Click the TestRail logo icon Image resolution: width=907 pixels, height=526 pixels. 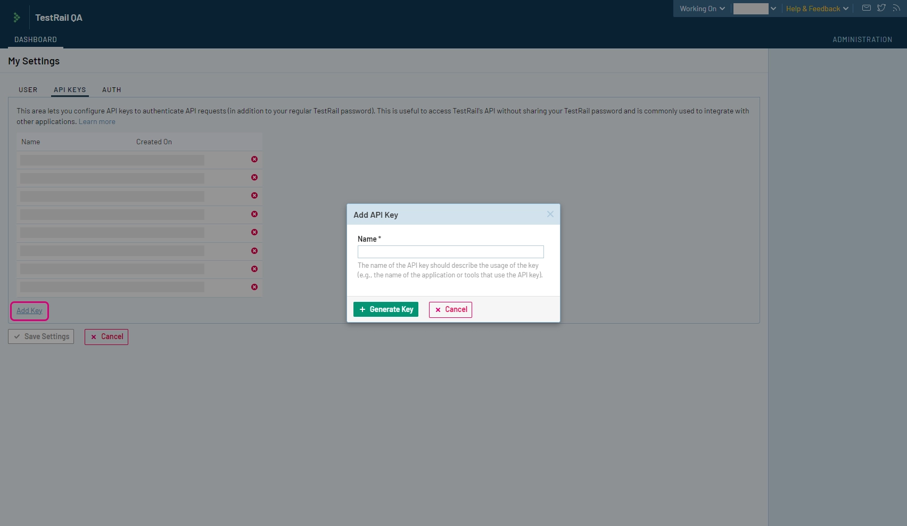(x=17, y=18)
